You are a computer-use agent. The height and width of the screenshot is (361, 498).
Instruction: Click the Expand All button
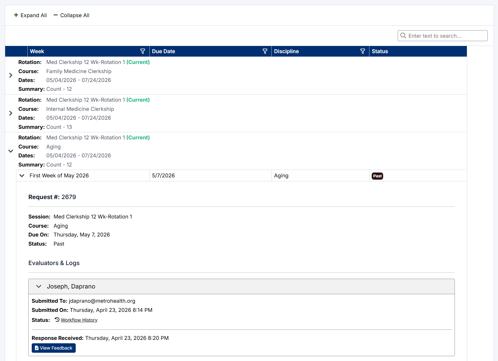coord(31,15)
